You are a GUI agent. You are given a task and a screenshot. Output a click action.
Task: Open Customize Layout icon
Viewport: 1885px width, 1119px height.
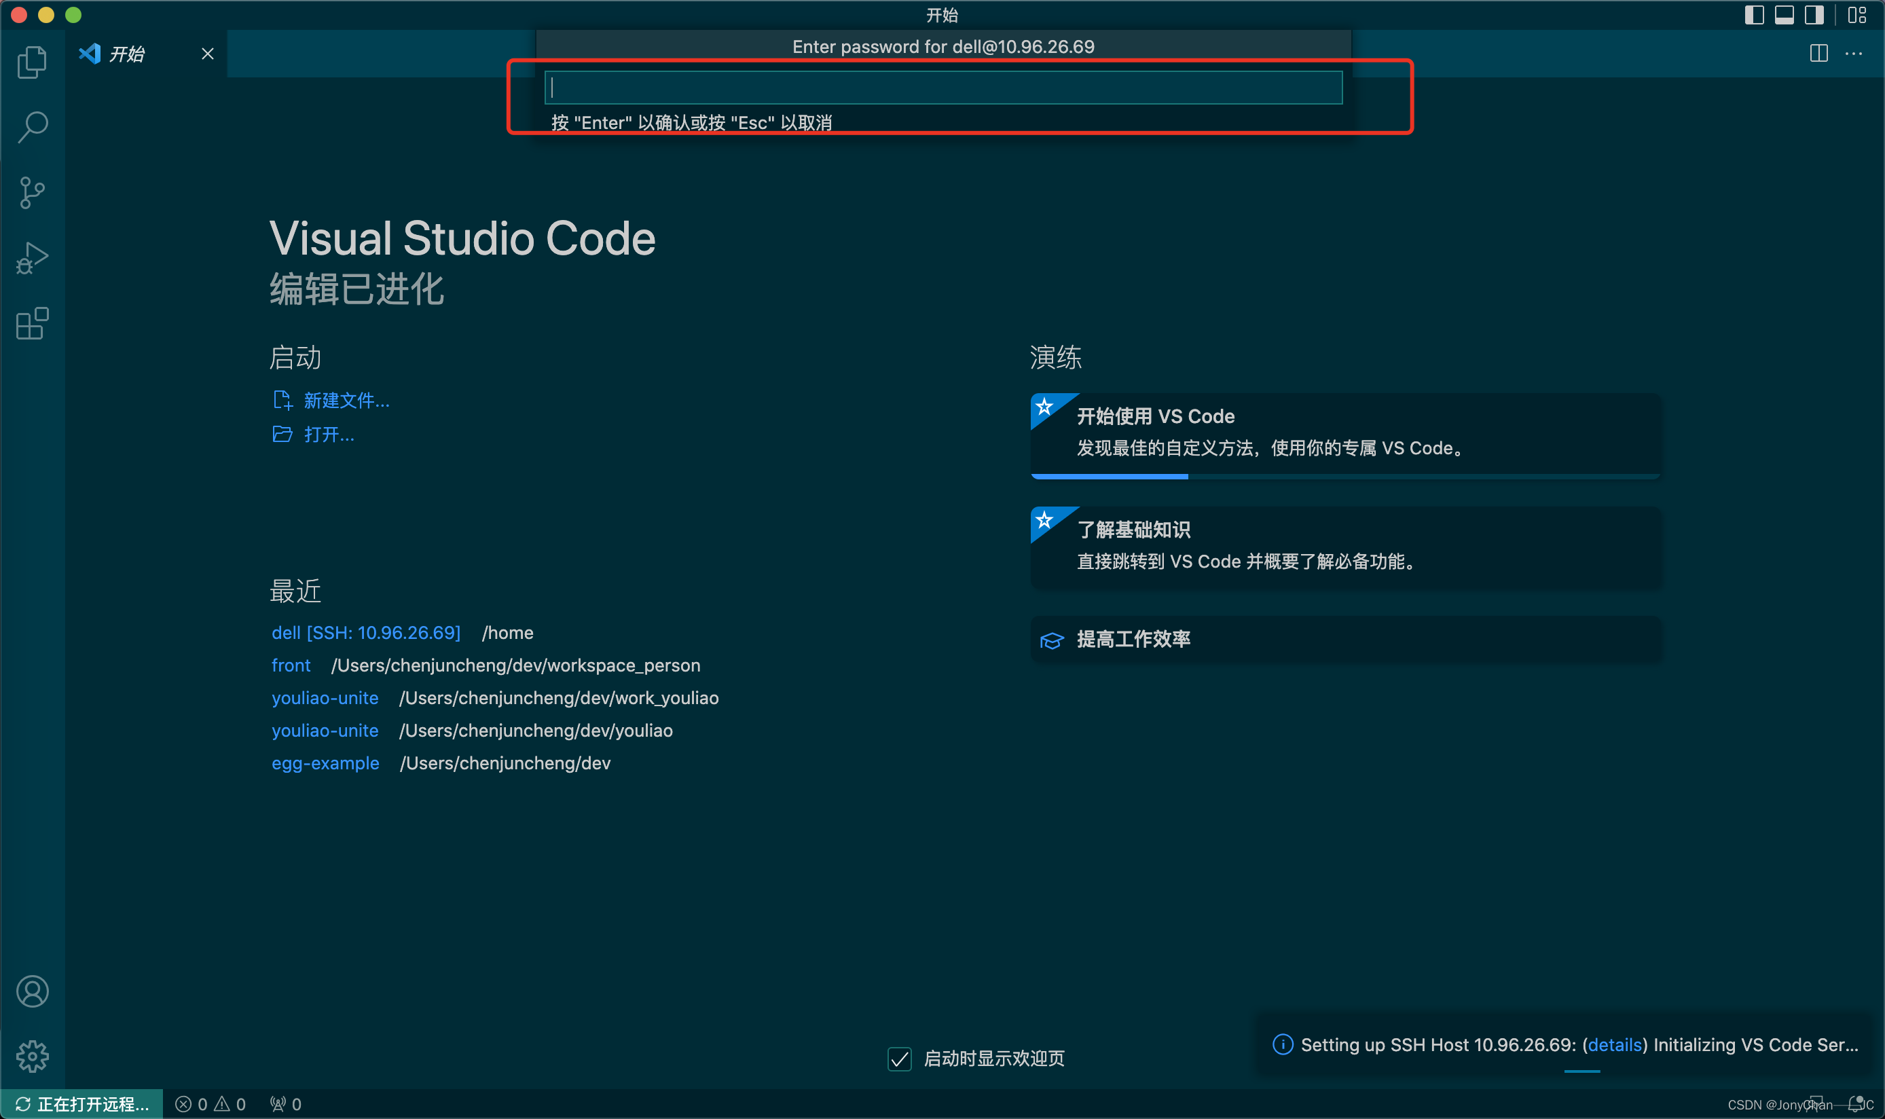click(1856, 15)
